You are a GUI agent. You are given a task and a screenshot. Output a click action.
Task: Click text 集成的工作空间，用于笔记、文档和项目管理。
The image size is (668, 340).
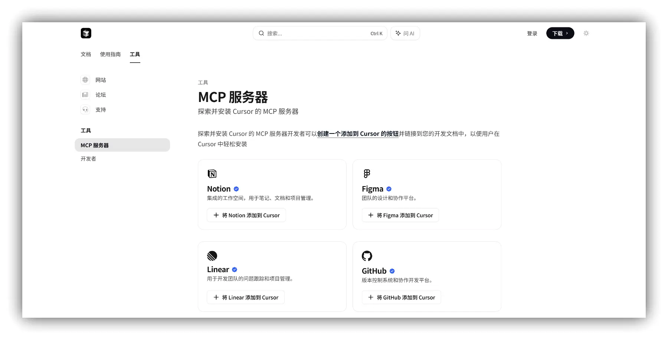[262, 198]
